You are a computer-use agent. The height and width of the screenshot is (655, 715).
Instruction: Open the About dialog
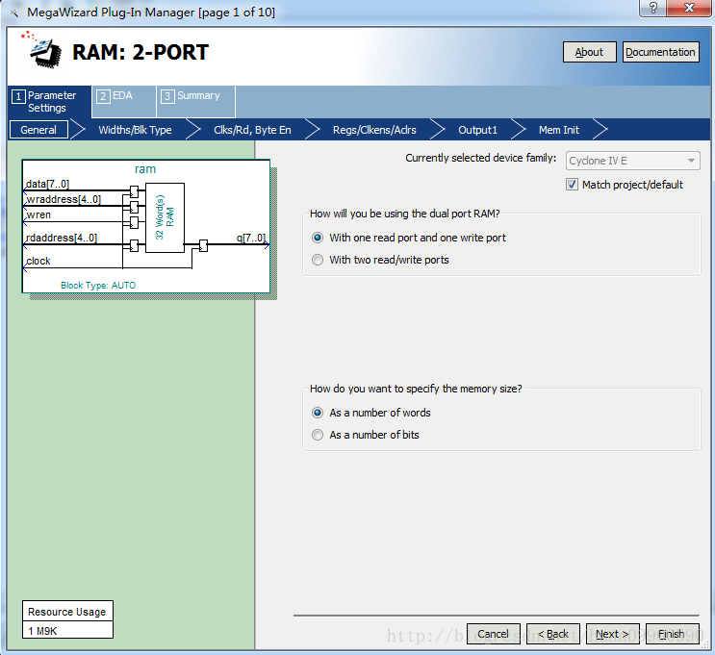point(589,52)
